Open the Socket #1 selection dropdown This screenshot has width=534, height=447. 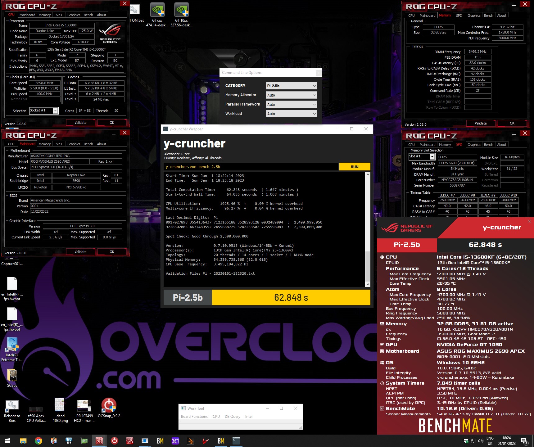(x=44, y=111)
